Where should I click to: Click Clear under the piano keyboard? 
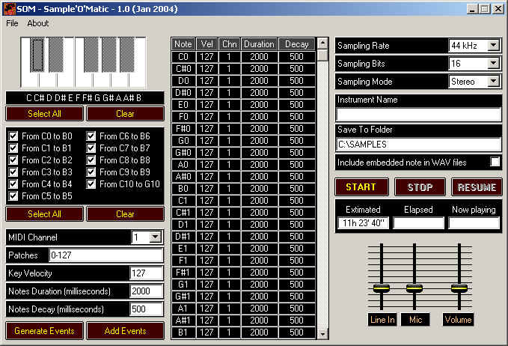[x=125, y=114]
